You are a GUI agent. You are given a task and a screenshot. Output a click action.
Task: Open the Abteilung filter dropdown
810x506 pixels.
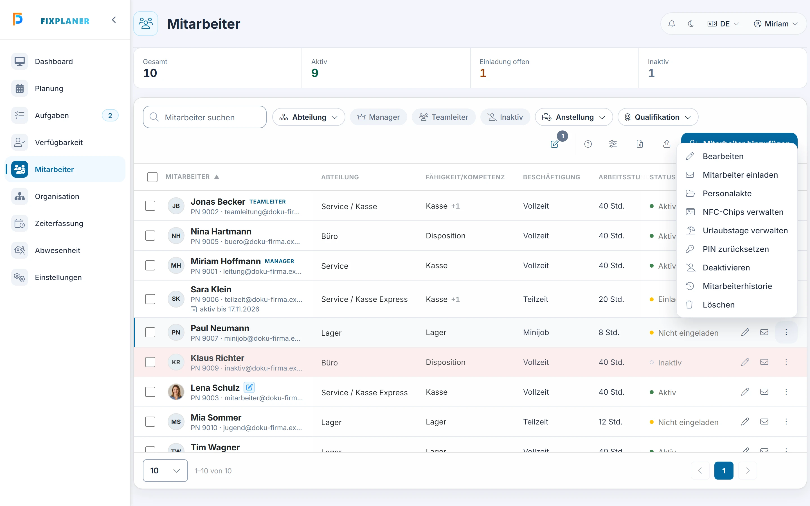[309, 117]
